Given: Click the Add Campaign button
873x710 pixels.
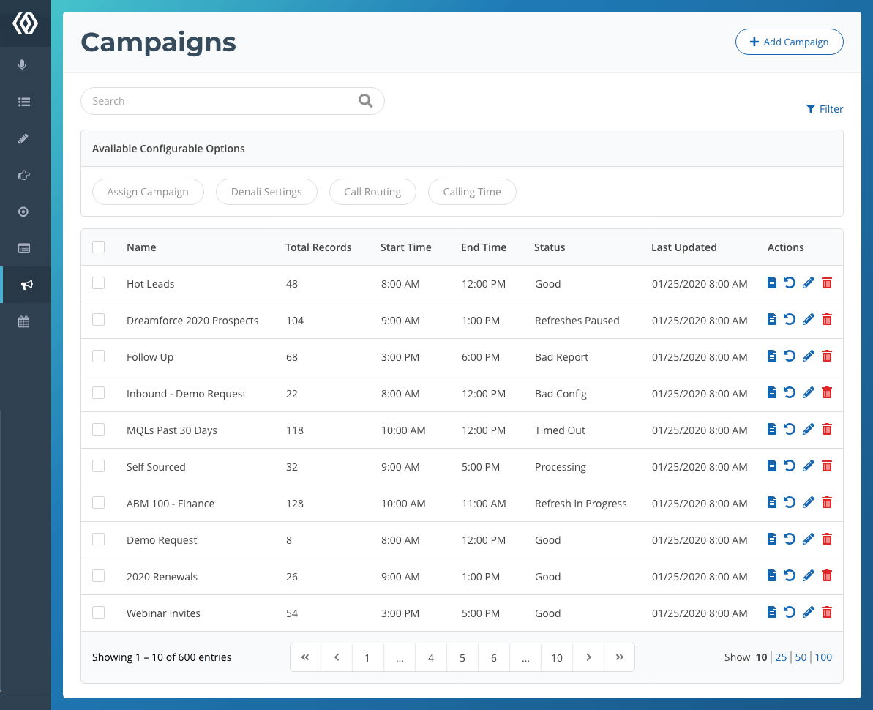Looking at the screenshot, I should click(x=789, y=42).
